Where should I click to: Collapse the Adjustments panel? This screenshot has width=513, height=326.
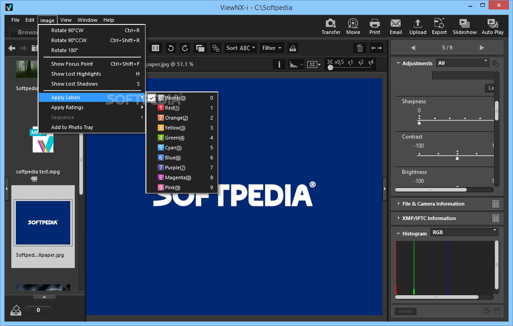398,63
